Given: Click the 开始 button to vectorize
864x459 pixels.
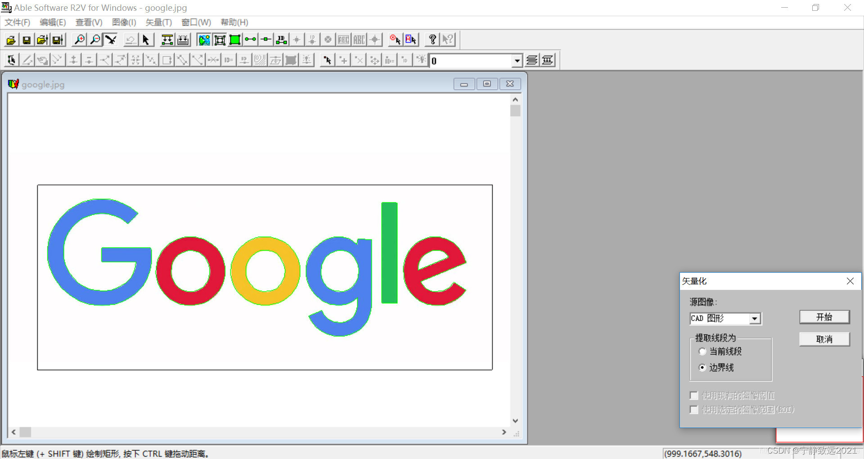Looking at the screenshot, I should (824, 317).
